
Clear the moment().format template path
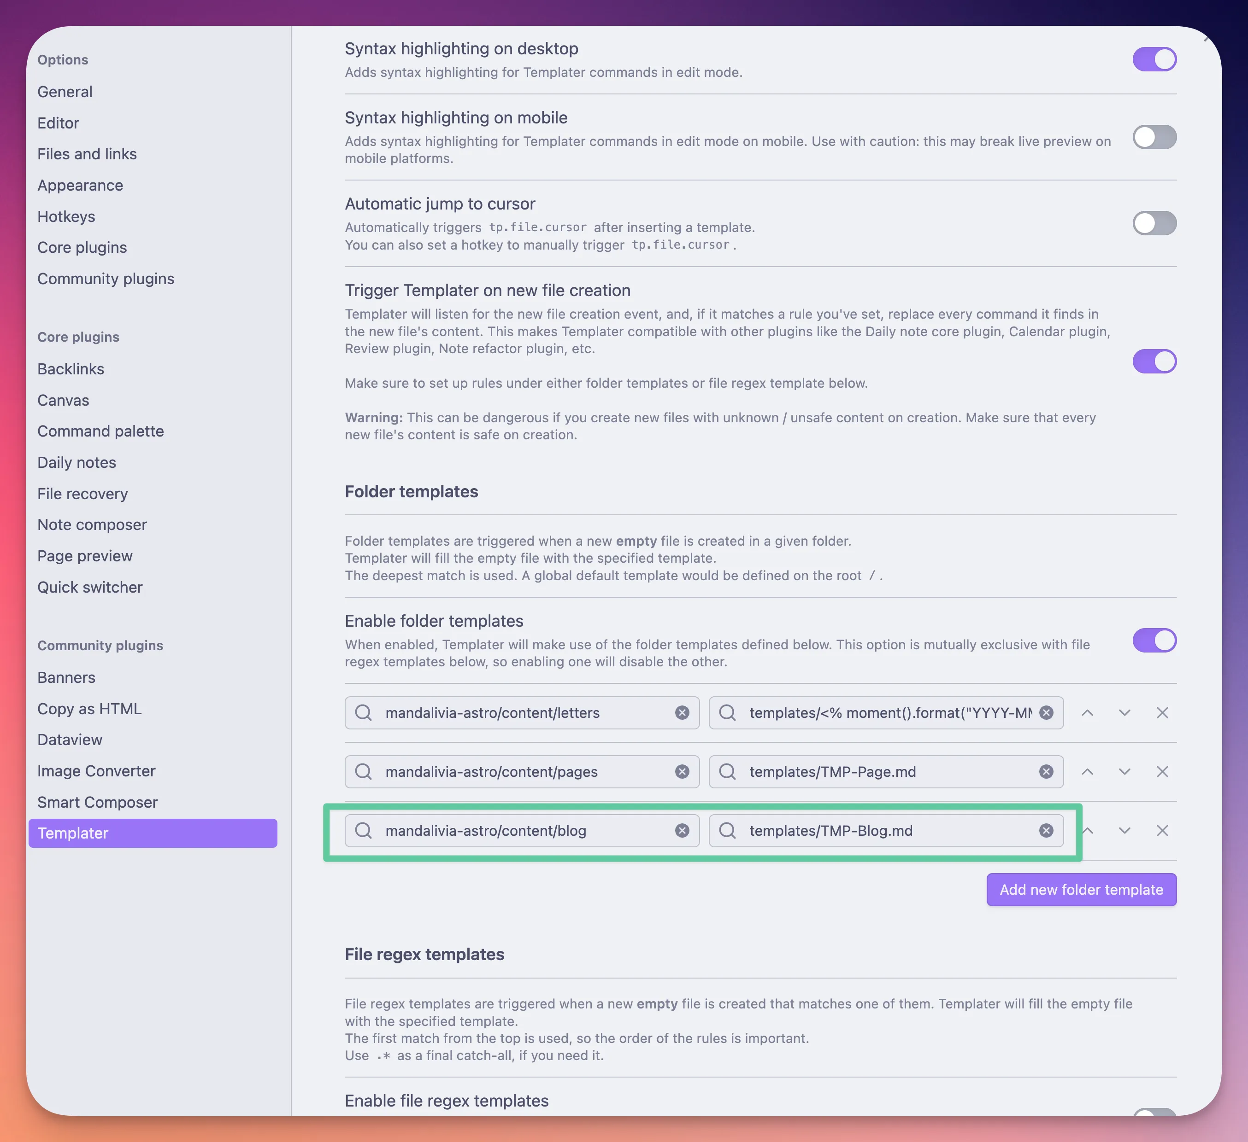[1046, 713]
